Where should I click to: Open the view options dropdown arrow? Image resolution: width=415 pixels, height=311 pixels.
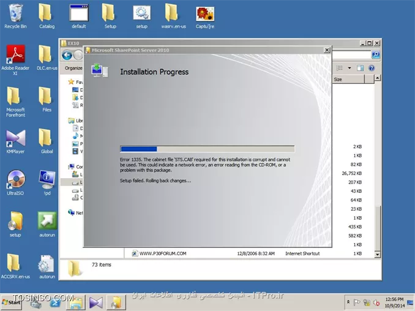pos(350,68)
